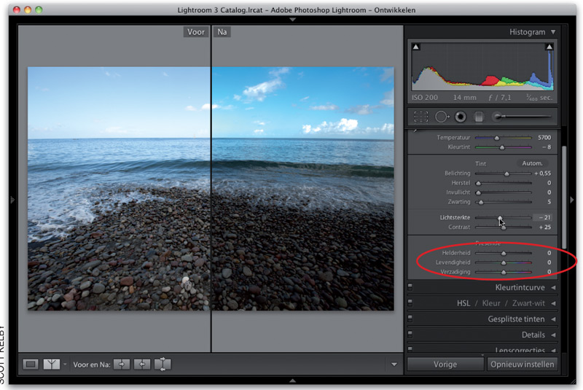Open the Kleur tab
583x390 pixels.
pos(491,303)
